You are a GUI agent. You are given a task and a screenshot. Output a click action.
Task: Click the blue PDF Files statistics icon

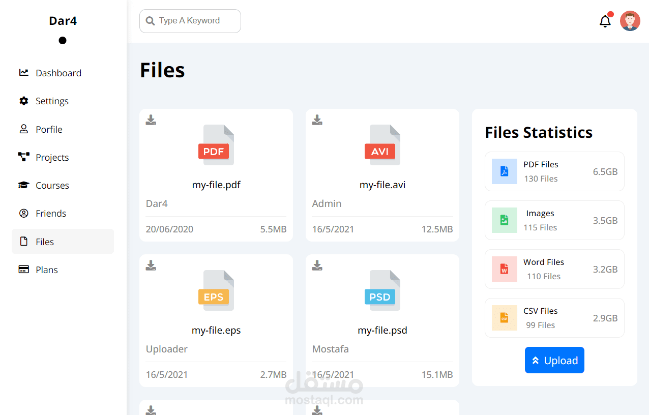tap(504, 171)
